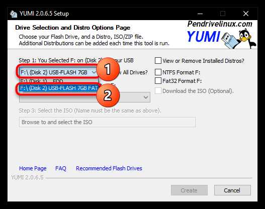Click the Cancel button
The image size is (265, 209).
pyautogui.click(x=232, y=190)
